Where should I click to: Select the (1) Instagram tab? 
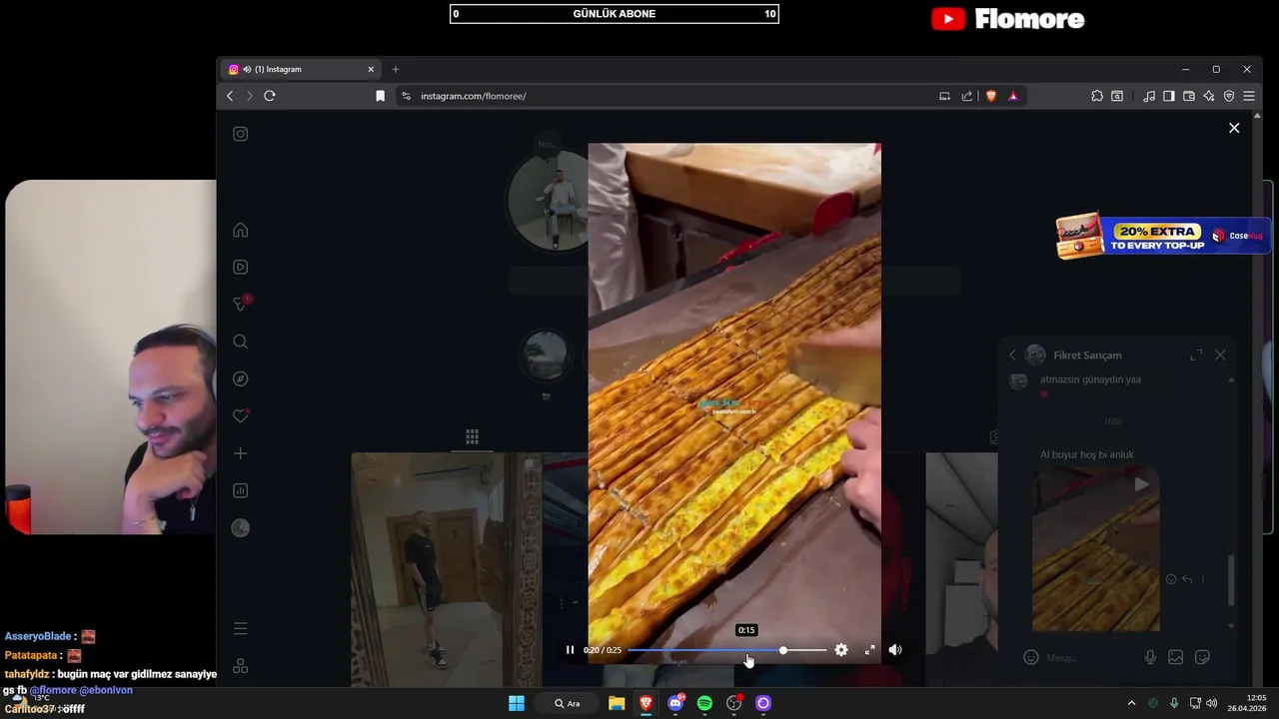[300, 69]
